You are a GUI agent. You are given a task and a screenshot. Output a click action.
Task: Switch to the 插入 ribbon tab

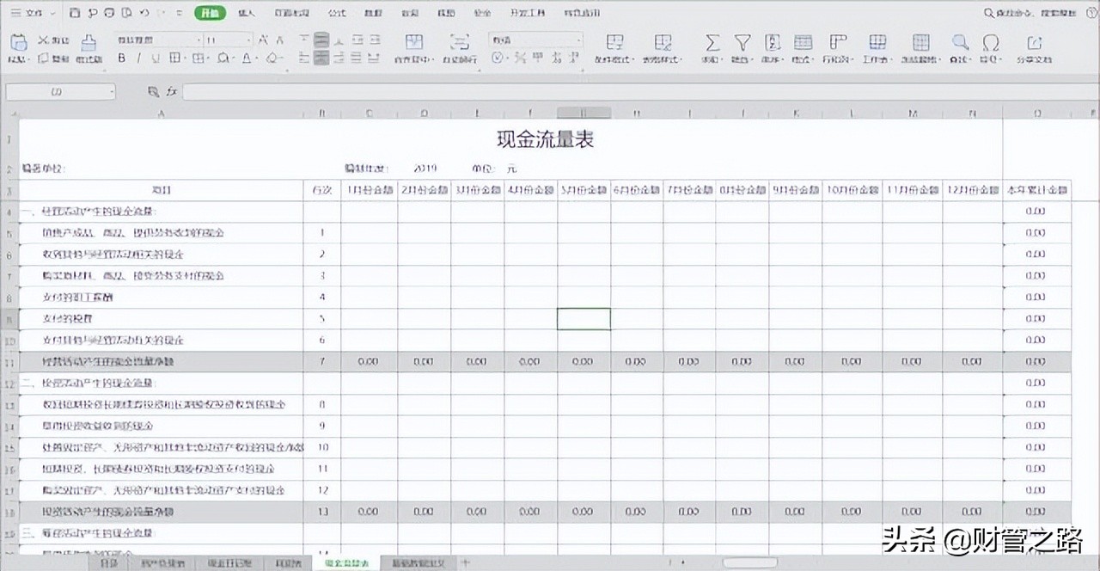[248, 12]
